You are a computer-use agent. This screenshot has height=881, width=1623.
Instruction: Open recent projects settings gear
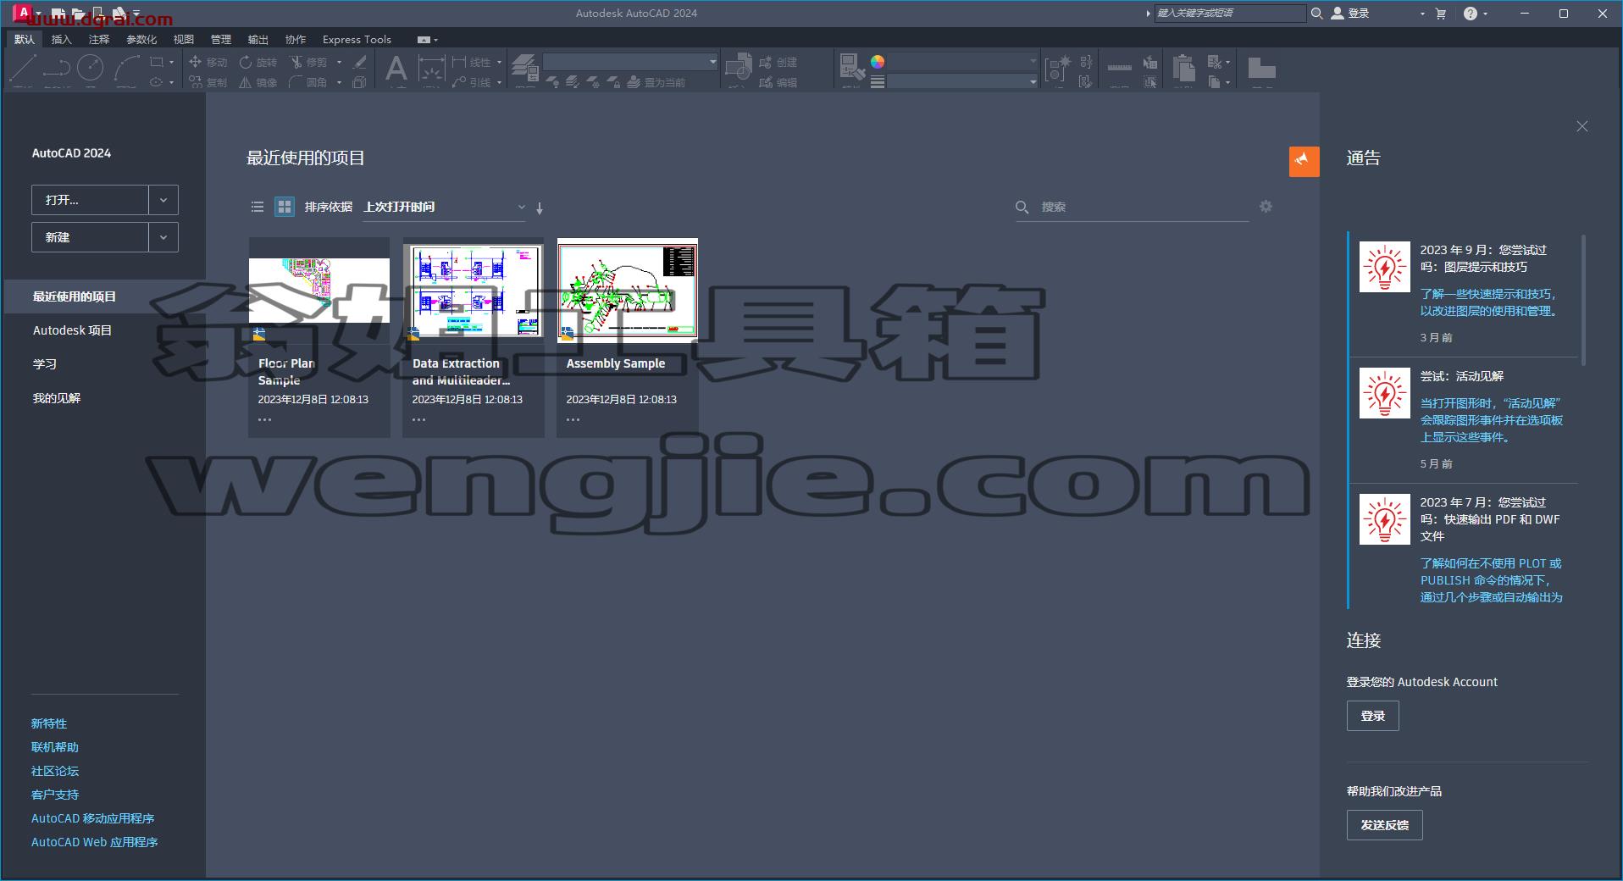(1266, 207)
